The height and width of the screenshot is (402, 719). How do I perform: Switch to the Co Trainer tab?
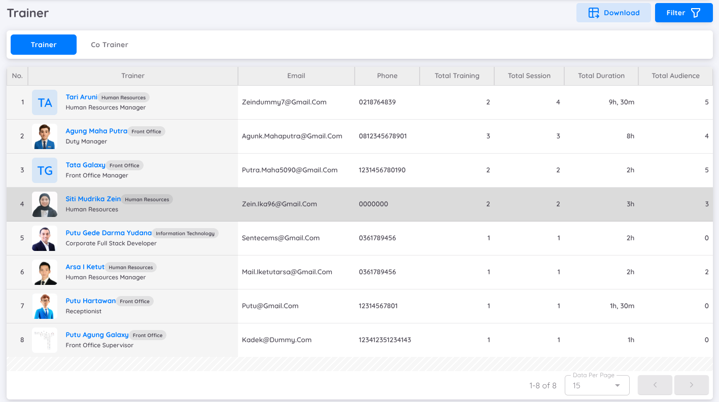click(109, 45)
